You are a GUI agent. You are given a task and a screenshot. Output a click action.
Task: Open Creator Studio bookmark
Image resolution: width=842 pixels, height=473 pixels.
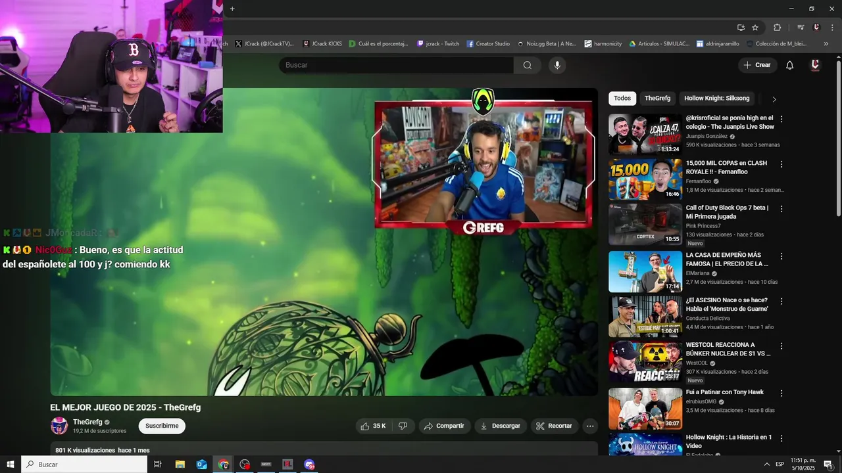(x=488, y=44)
